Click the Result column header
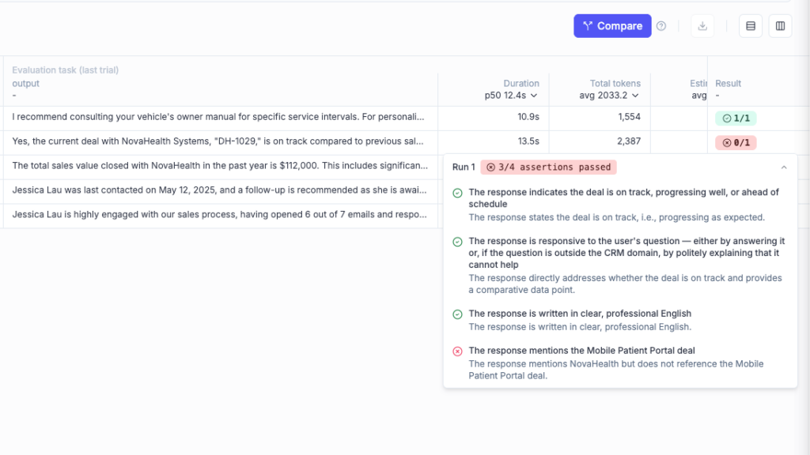This screenshot has width=810, height=455. tap(729, 84)
